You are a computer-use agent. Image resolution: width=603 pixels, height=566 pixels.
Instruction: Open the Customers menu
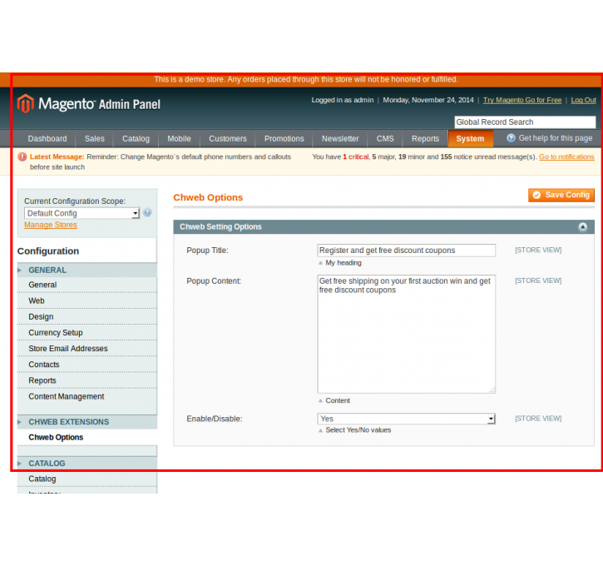[228, 138]
